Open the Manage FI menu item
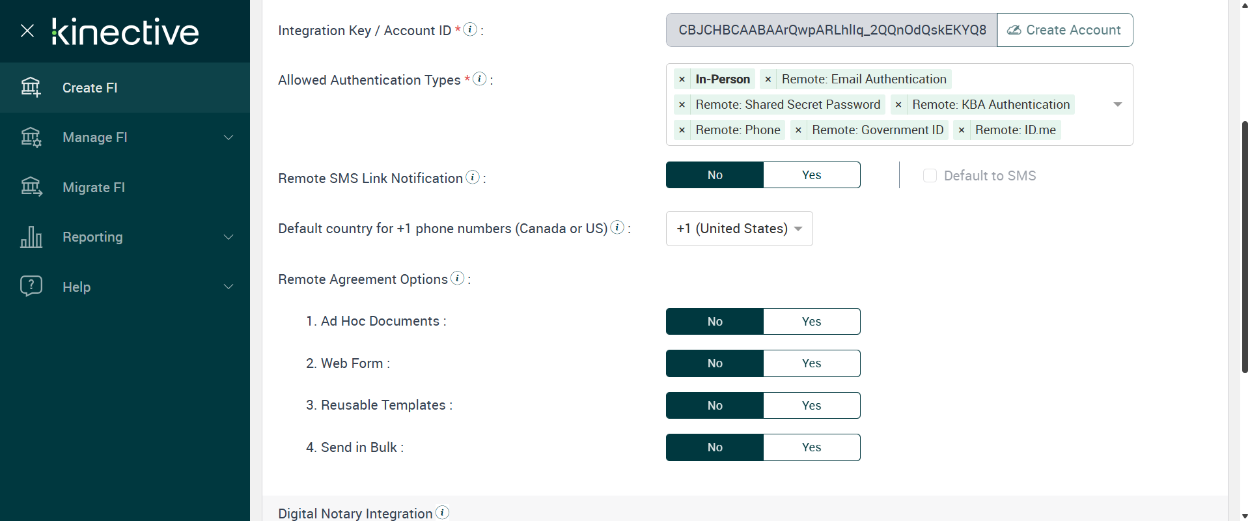Screen dimensions: 1250x521 click(95, 137)
